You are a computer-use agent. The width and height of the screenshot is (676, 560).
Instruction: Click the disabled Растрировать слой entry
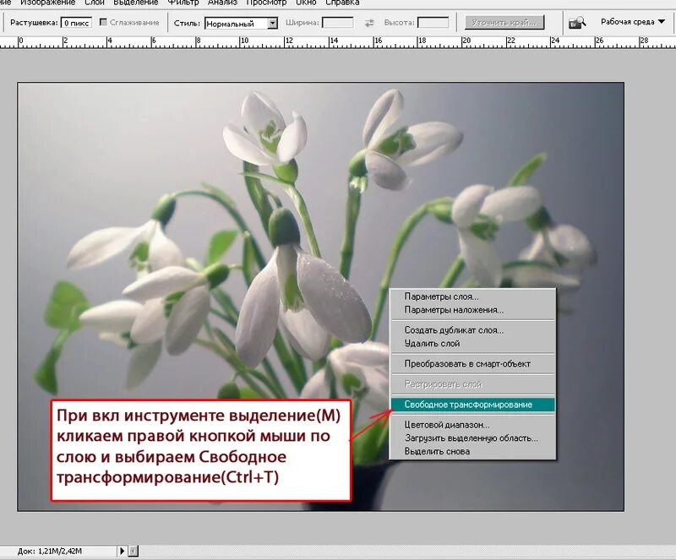point(472,384)
